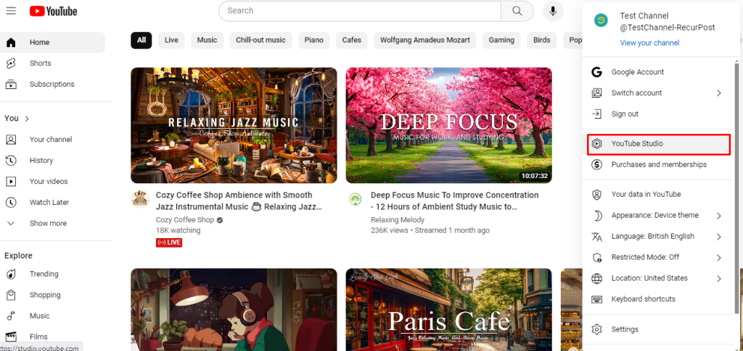
Task: Select the Piano filter chip
Action: point(313,40)
